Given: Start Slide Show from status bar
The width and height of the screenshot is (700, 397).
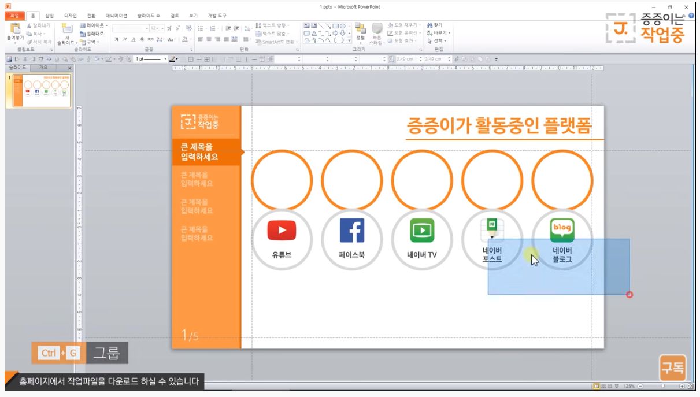Looking at the screenshot, I should [x=616, y=386].
